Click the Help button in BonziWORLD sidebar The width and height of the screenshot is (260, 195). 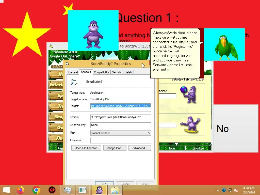coord(56,148)
